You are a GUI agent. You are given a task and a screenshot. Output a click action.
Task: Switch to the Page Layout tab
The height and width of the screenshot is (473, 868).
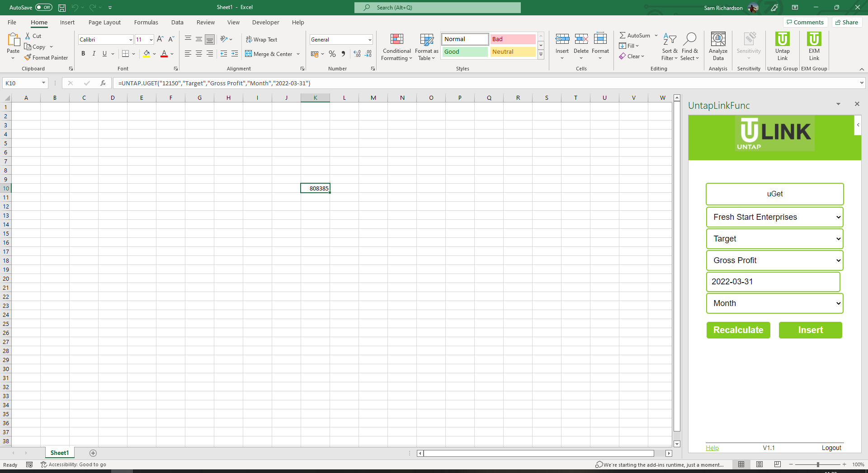pyautogui.click(x=104, y=22)
